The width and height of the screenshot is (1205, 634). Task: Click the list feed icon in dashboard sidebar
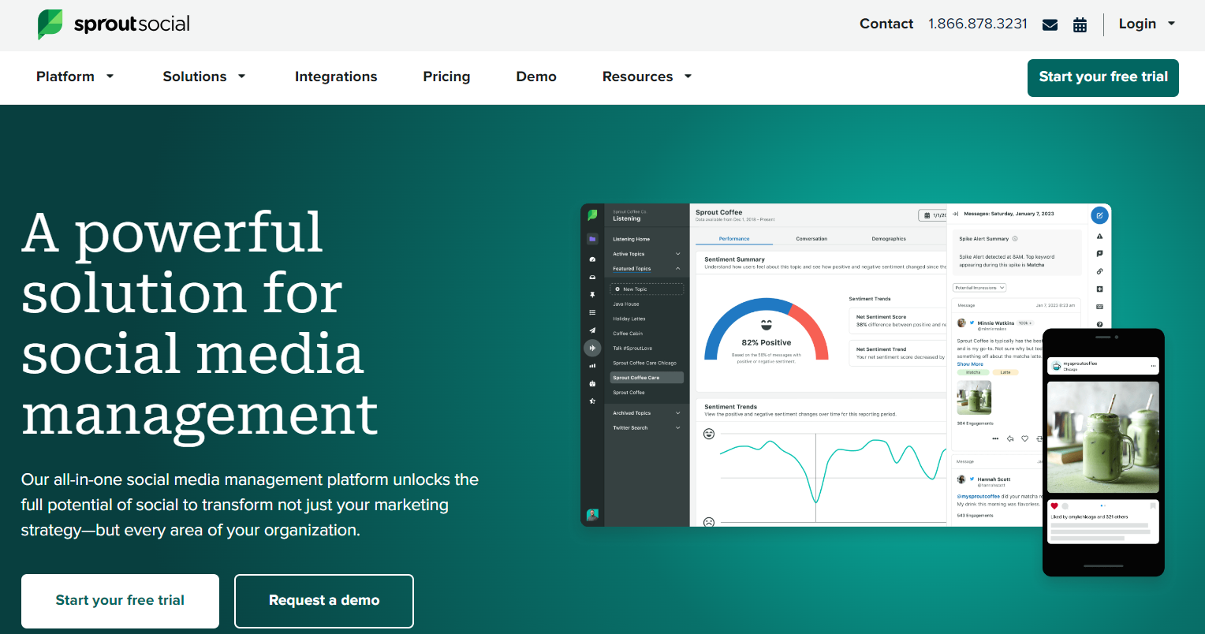[x=592, y=312]
